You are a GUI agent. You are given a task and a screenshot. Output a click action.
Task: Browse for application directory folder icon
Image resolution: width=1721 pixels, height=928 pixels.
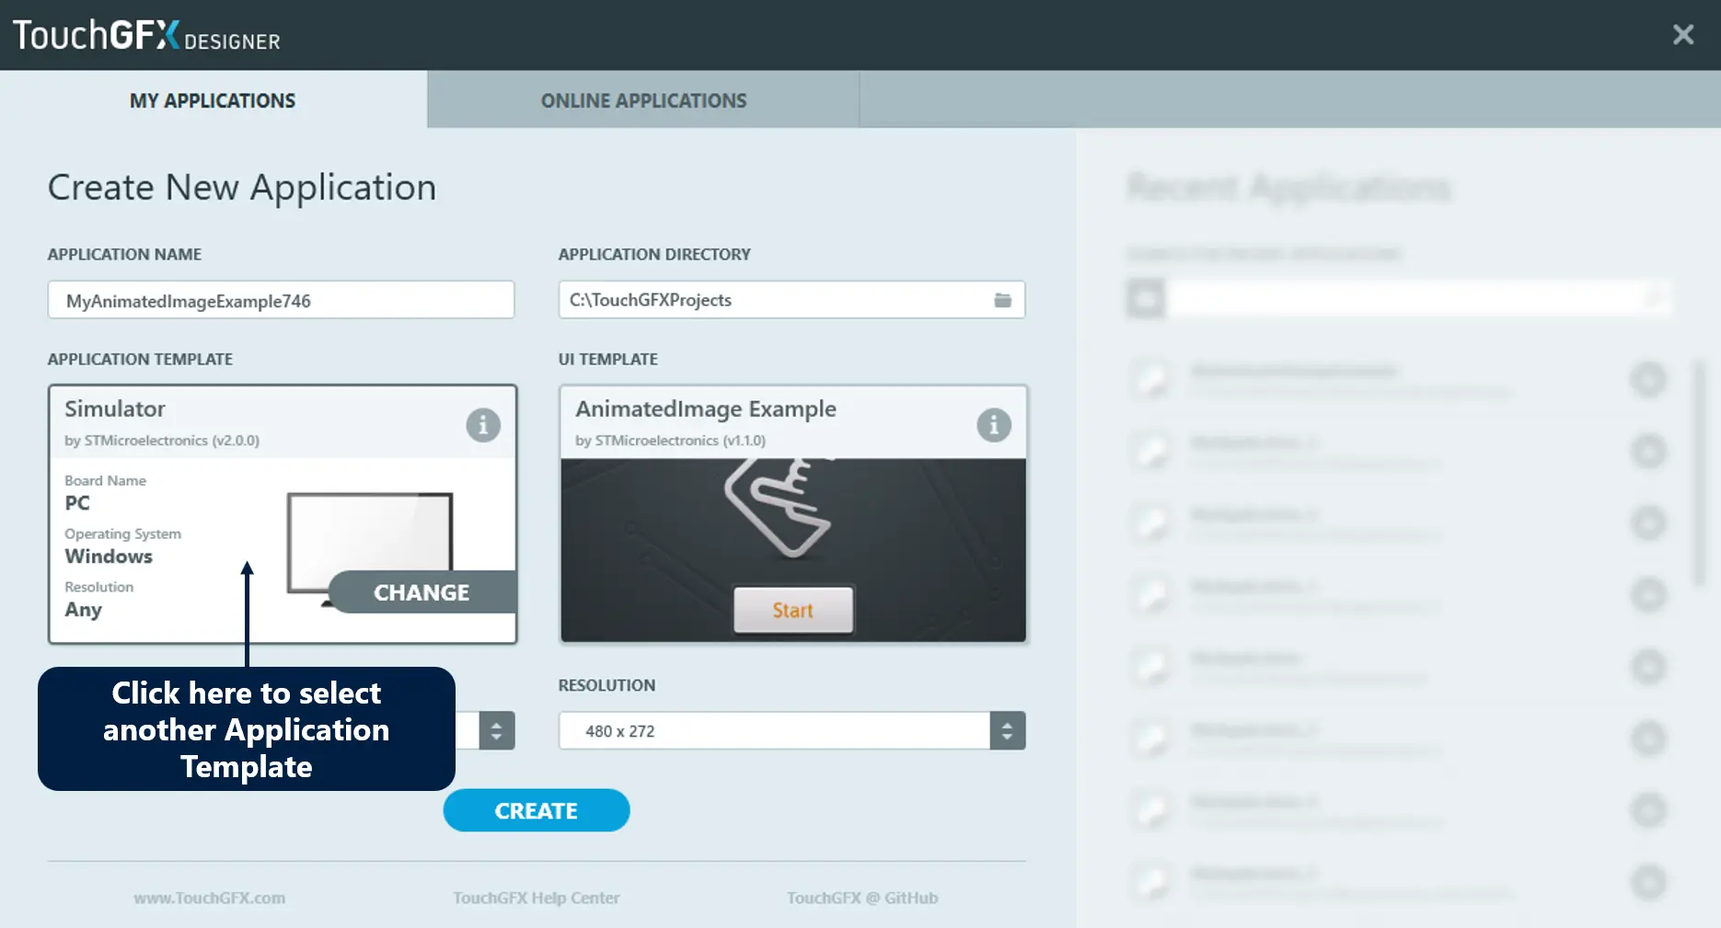(x=1002, y=300)
